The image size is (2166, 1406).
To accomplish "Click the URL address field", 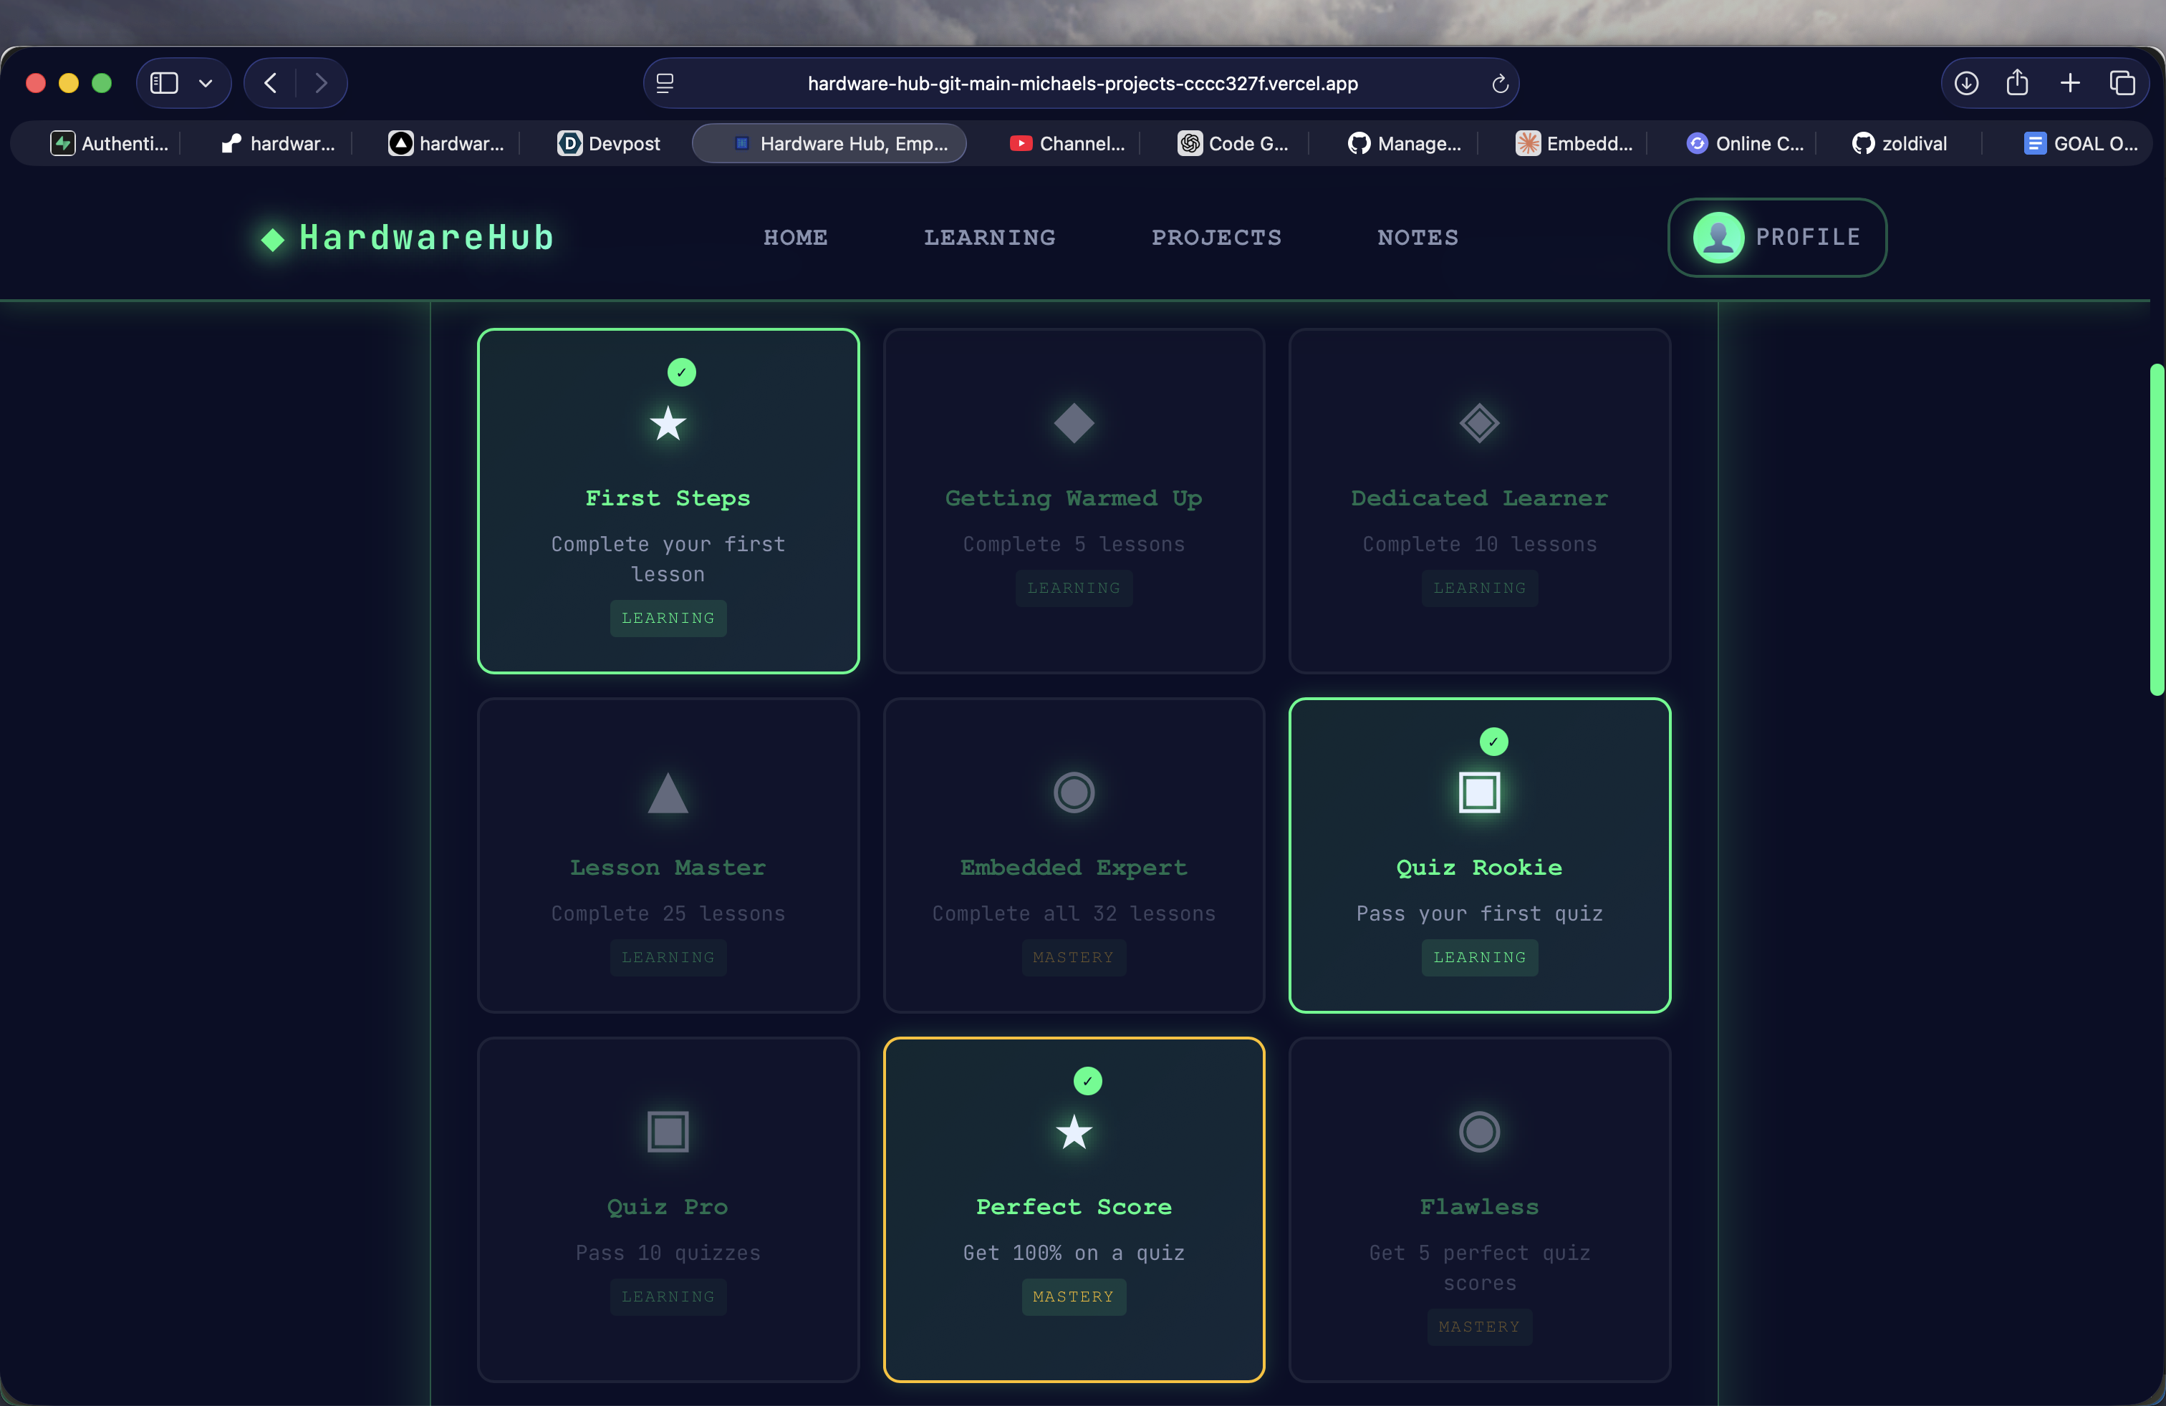I will coord(1082,84).
